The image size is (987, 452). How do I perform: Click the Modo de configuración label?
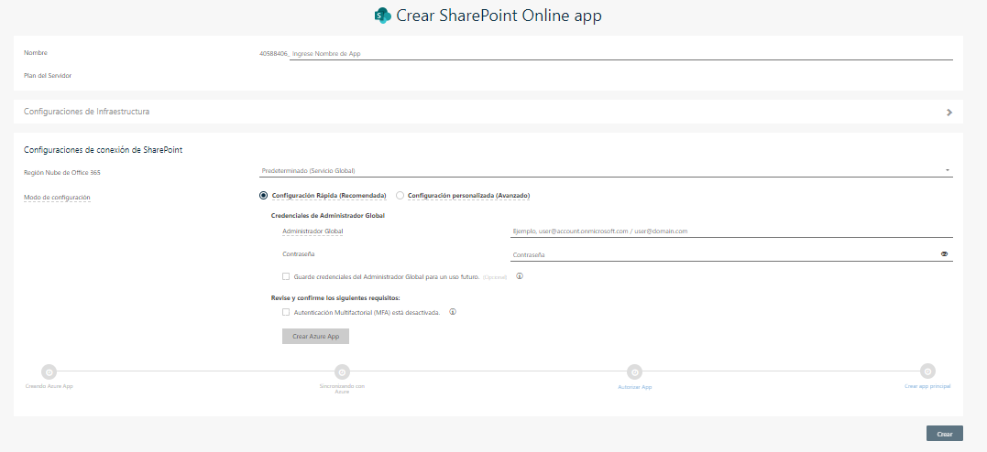pos(58,198)
